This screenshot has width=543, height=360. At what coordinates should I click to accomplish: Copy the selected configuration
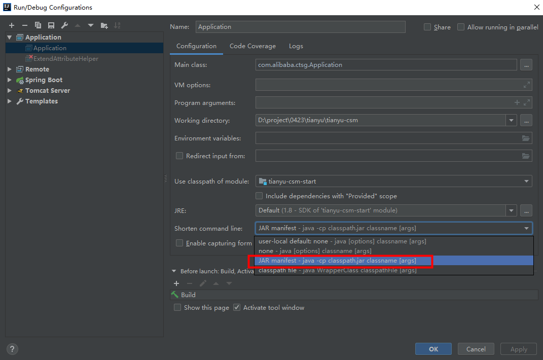(38, 25)
